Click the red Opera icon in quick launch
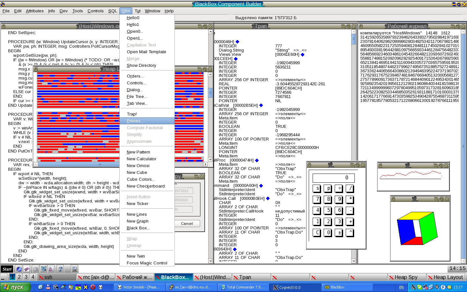Image resolution: width=467 pixels, height=292 pixels. pos(93,287)
